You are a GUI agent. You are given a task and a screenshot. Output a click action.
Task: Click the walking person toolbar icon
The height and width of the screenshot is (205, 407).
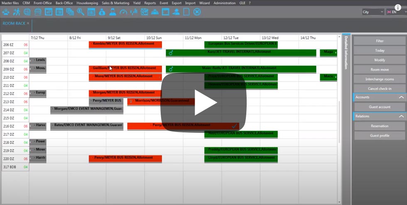(x=17, y=12)
